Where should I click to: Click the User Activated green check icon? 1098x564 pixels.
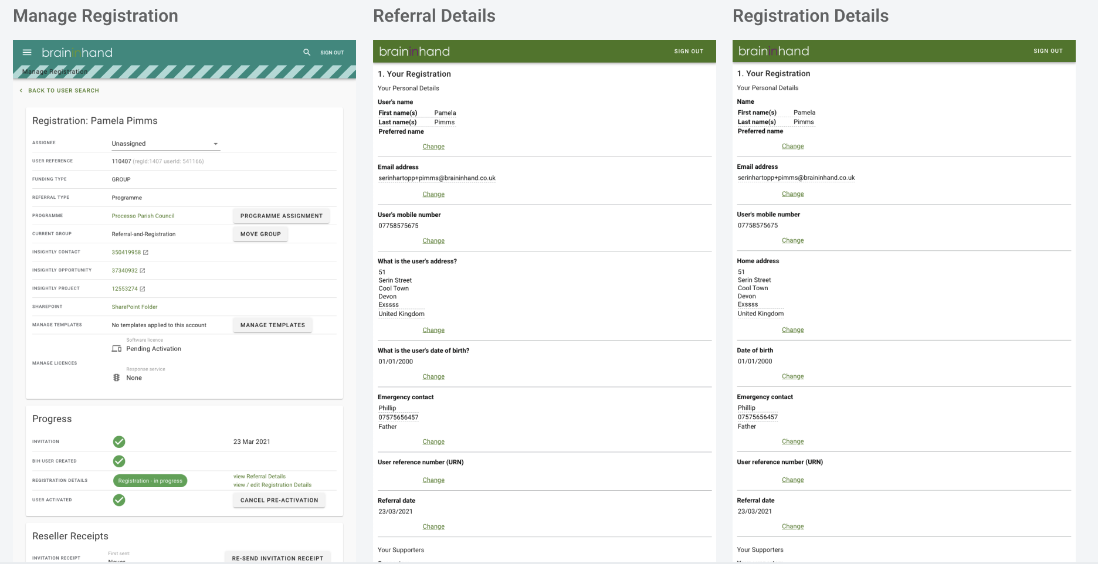(x=119, y=500)
